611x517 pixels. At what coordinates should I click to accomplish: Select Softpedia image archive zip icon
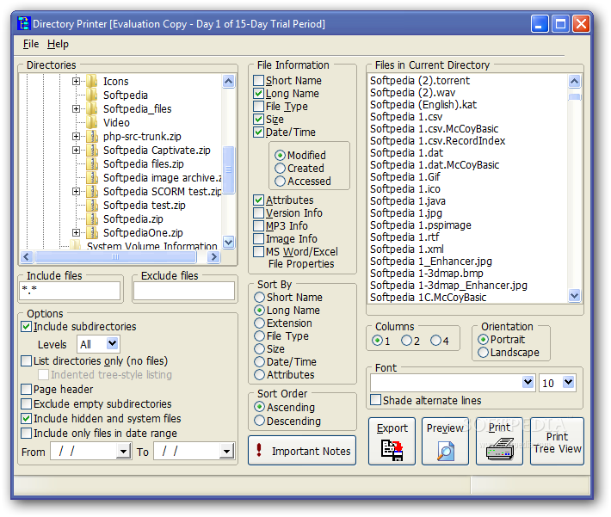point(92,178)
